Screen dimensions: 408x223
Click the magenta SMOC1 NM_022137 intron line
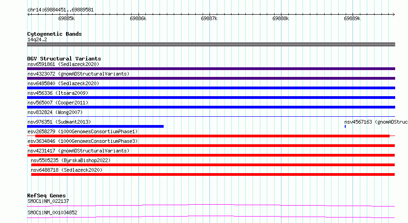point(211,205)
